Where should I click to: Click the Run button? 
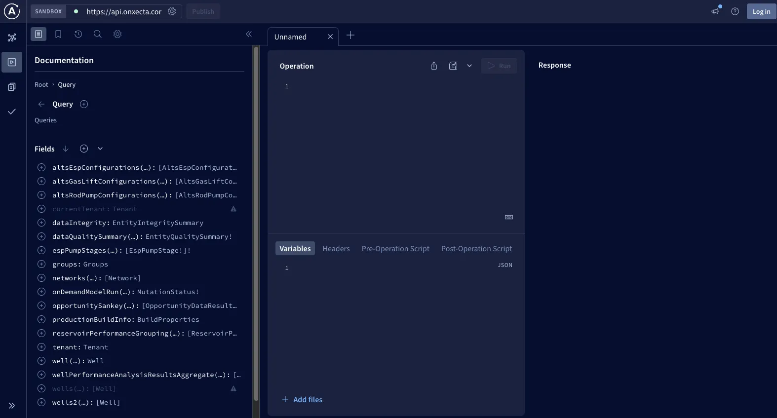coord(499,66)
